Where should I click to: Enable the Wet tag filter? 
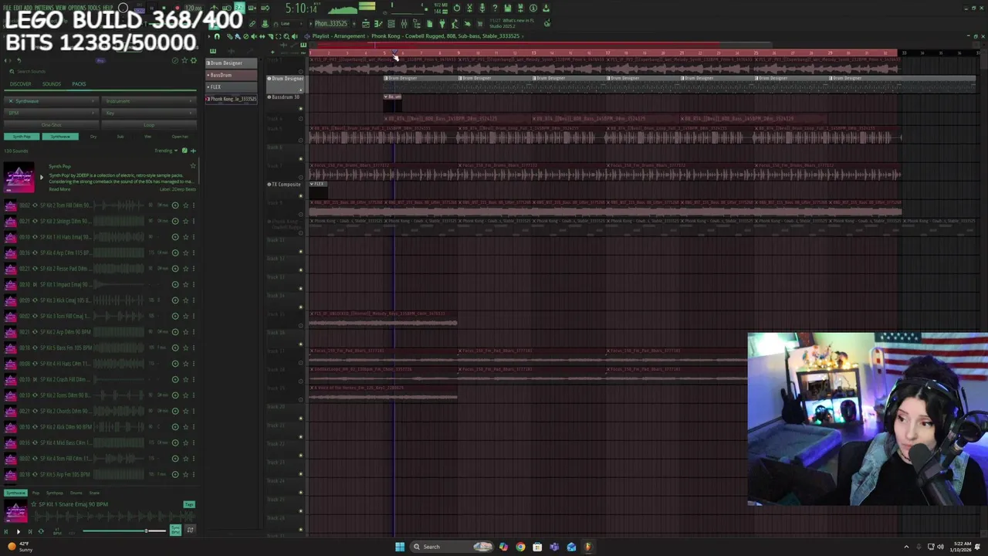[147, 137]
